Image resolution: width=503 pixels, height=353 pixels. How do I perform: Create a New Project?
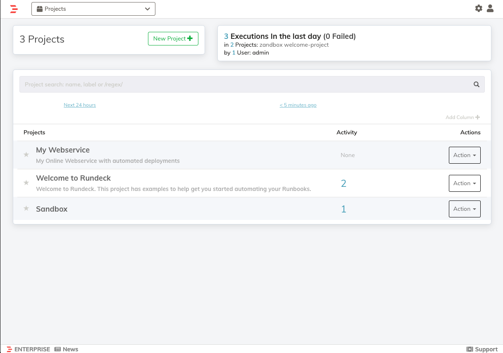point(173,38)
